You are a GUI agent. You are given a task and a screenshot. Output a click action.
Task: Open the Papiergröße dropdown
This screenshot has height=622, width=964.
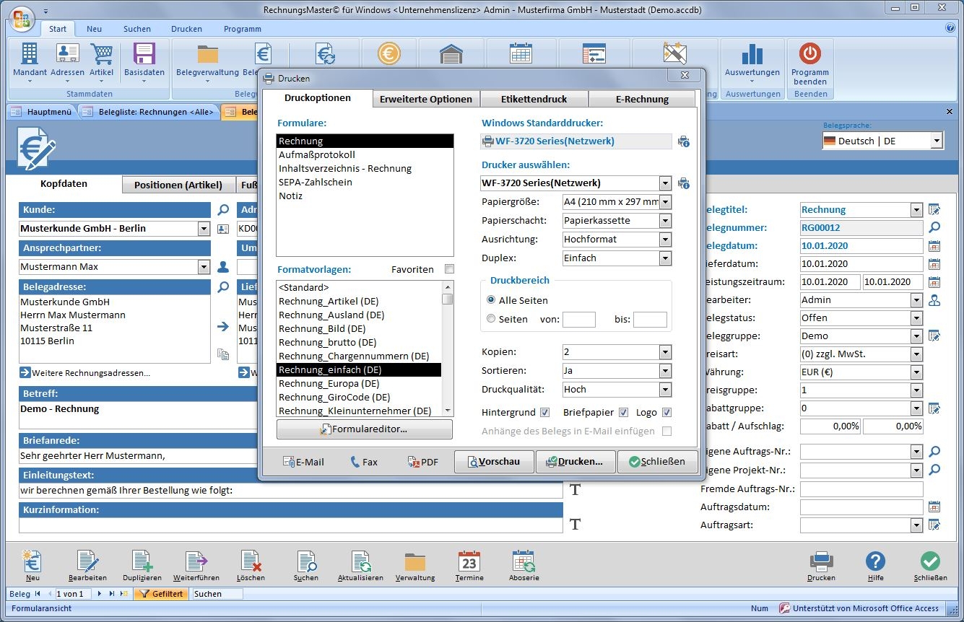665,202
